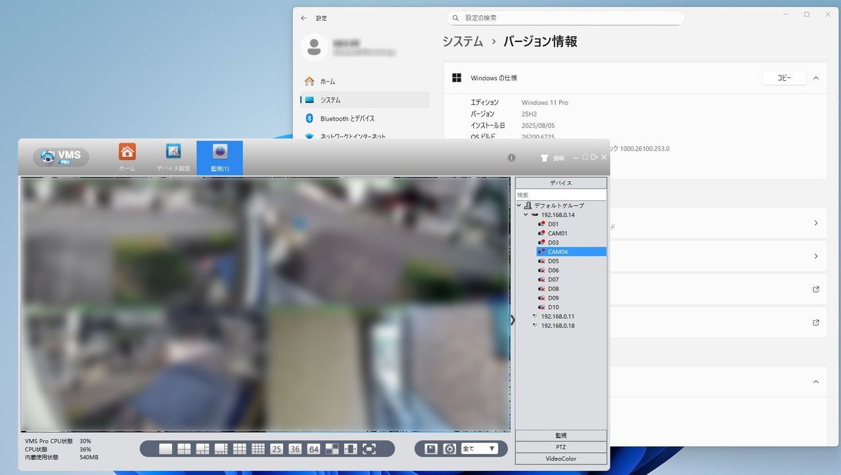Switch to the 監視(1) tab

[219, 157]
